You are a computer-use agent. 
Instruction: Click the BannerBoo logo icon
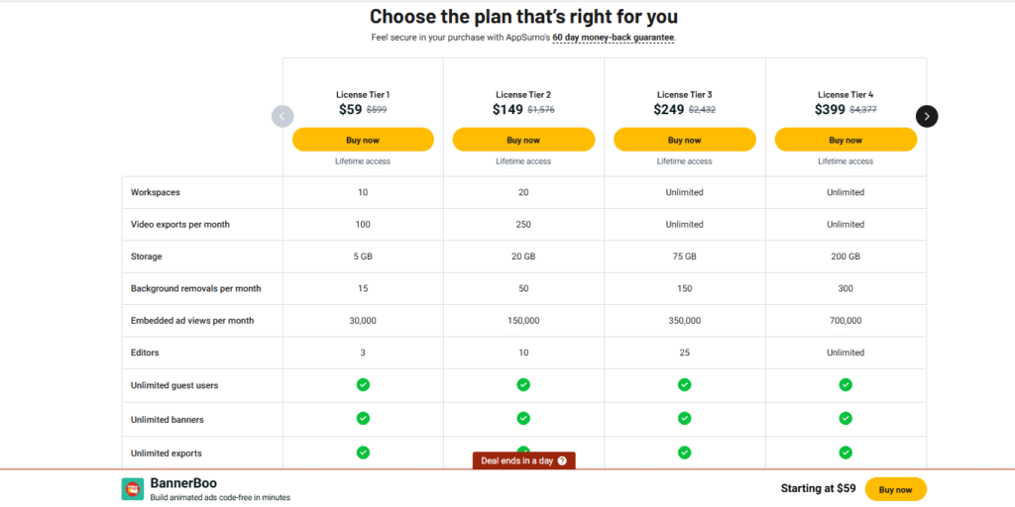[132, 489]
